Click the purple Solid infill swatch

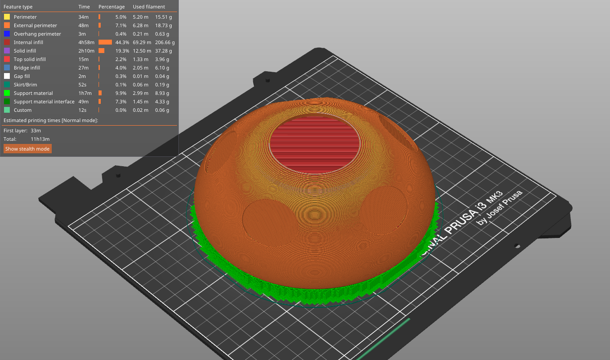pos(7,51)
